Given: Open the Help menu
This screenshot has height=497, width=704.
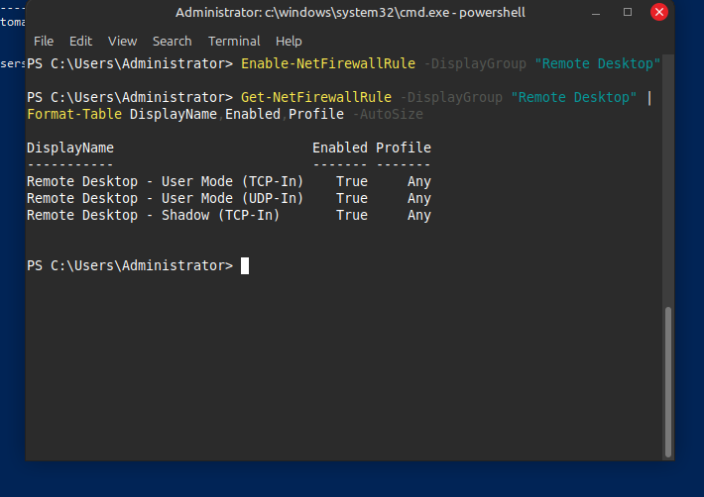Looking at the screenshot, I should (x=289, y=41).
